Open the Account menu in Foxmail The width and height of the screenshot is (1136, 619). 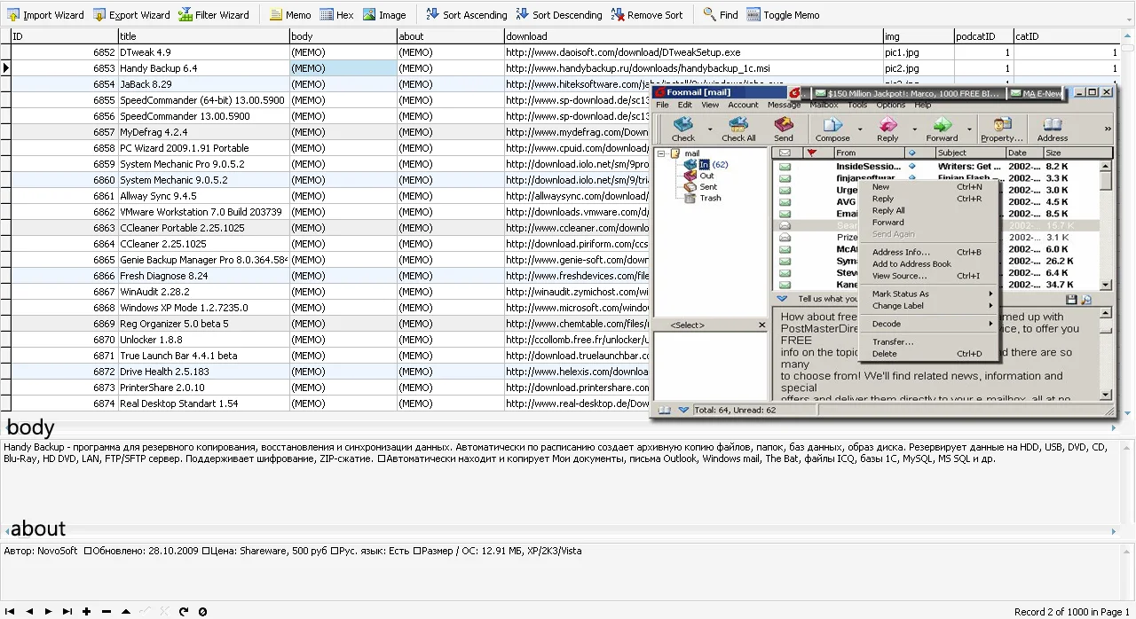pyautogui.click(x=743, y=105)
